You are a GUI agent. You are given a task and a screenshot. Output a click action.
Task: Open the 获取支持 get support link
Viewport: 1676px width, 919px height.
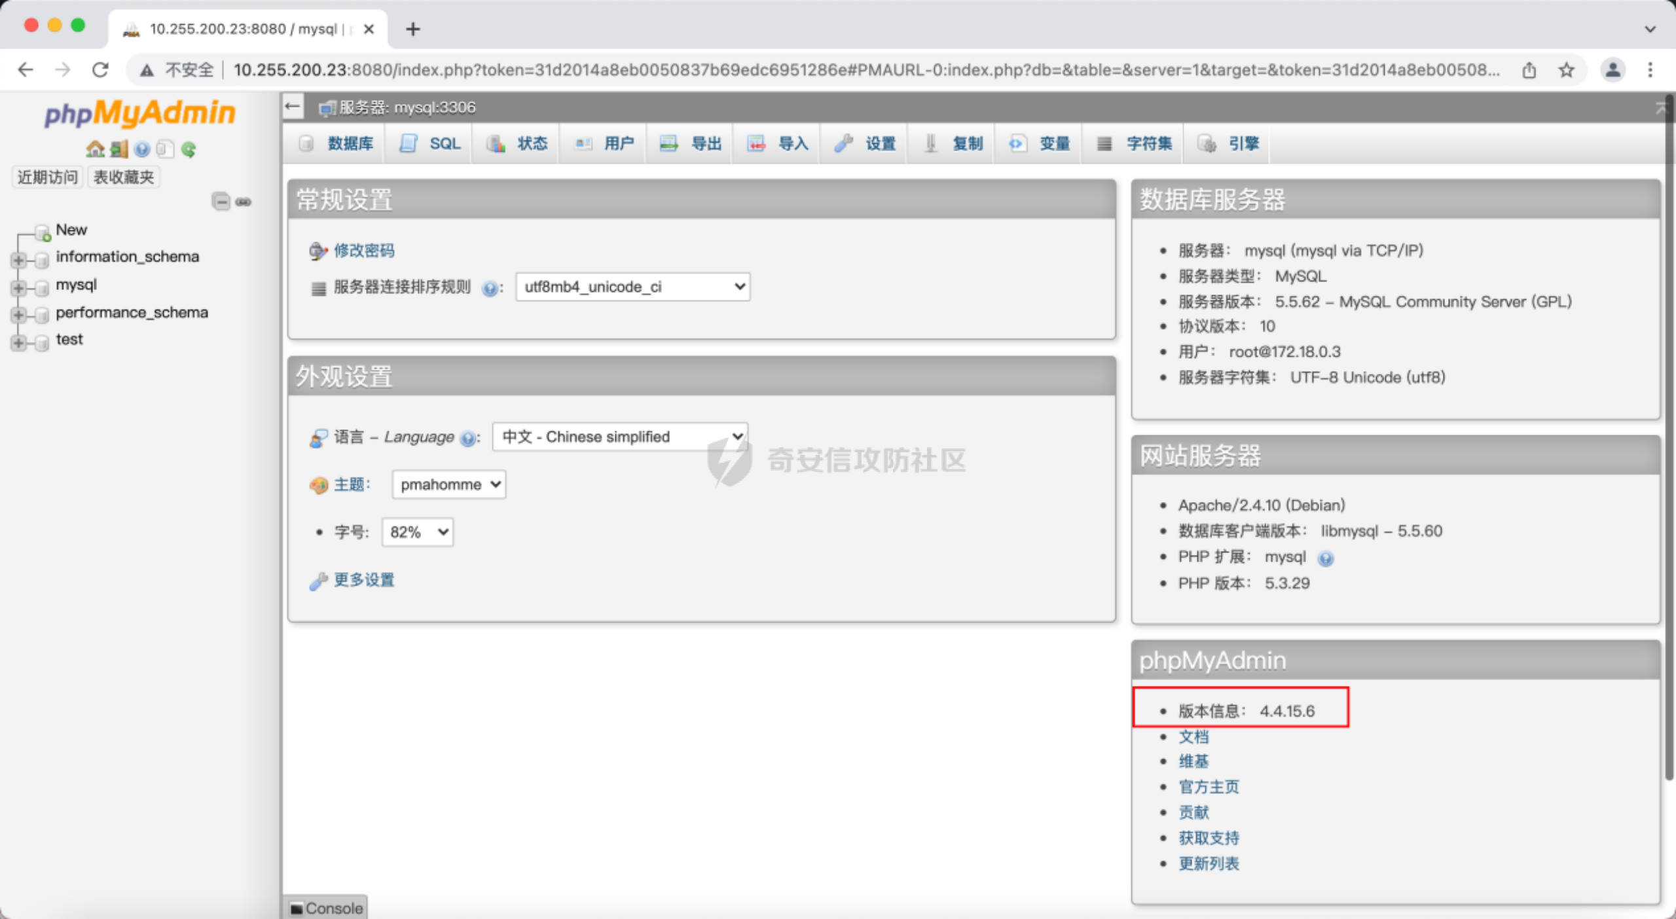point(1209,838)
